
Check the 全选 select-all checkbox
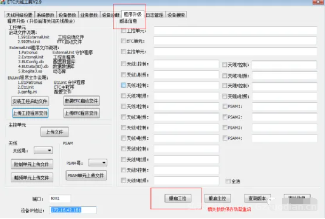click(228, 181)
